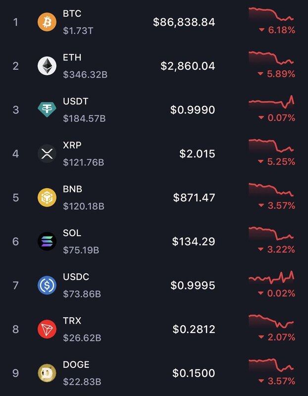Tap the USDC price $0.9995
This screenshot has height=396, width=308.
coord(193,285)
